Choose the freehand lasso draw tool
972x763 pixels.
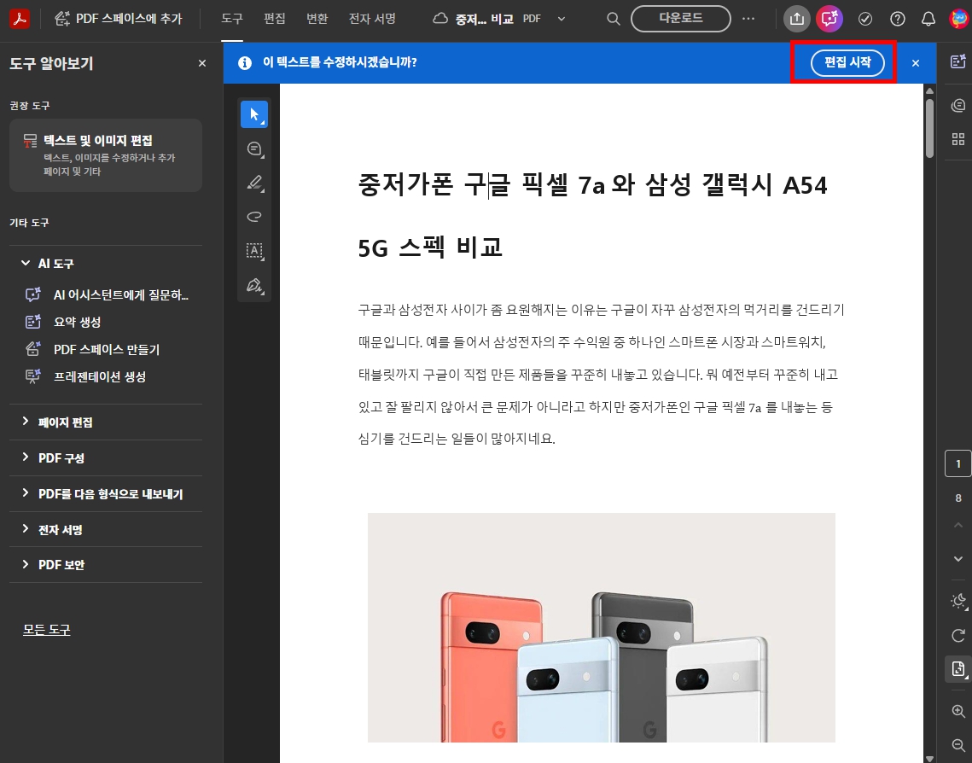(x=254, y=217)
